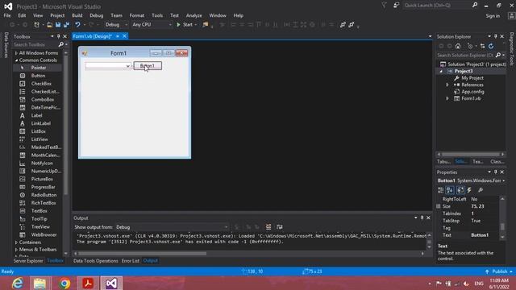Expand All Windows Forms toolbox group
The width and height of the screenshot is (516, 290).
pos(16,53)
